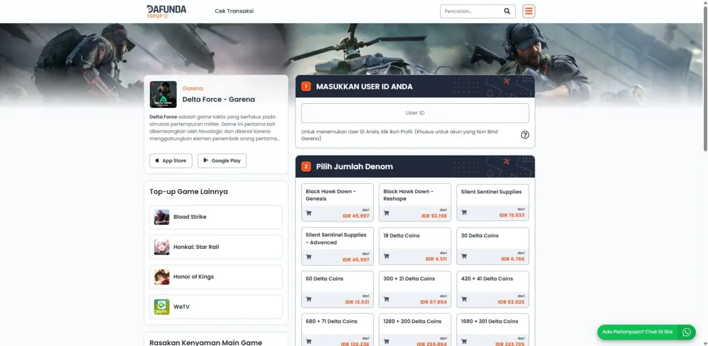
Task: Choose Silent Sentinel Supplies denom IDR 15.933
Action: click(x=493, y=202)
